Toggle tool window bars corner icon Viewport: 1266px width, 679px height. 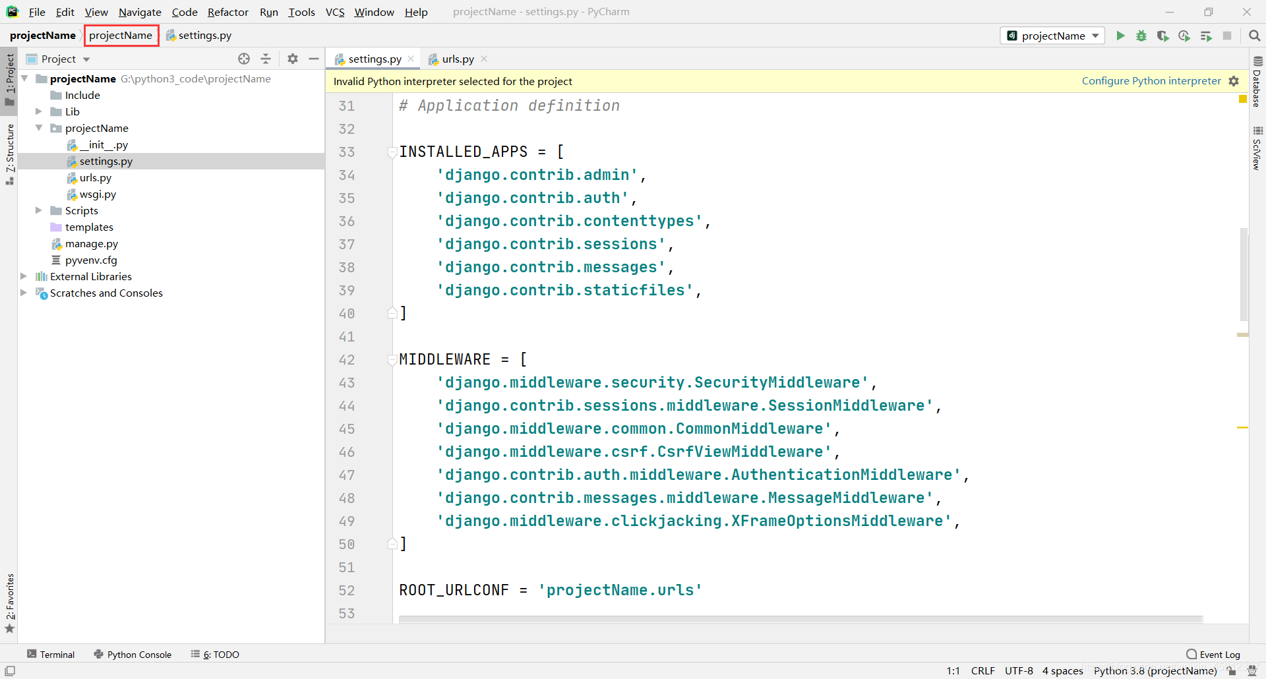10,670
